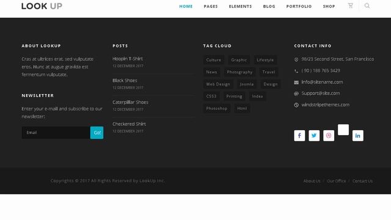Select the Lifestyle tag
The image size is (391, 220).
[x=265, y=60]
